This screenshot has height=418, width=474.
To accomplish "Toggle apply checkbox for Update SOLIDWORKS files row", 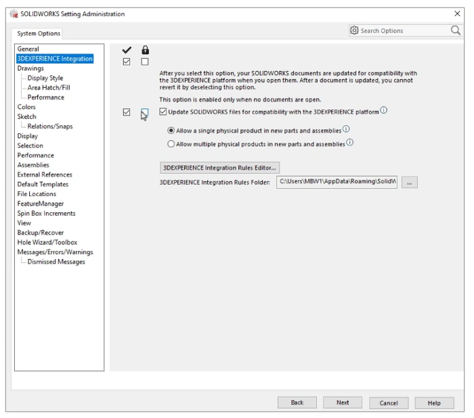I will (127, 112).
